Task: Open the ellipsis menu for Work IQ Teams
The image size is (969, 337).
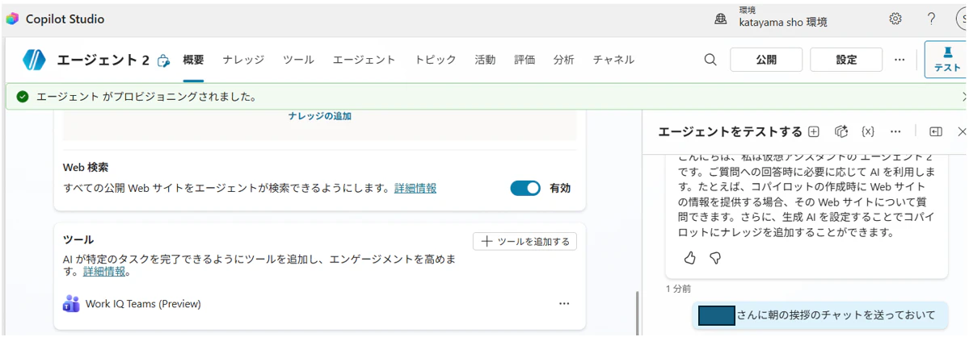Action: [563, 304]
